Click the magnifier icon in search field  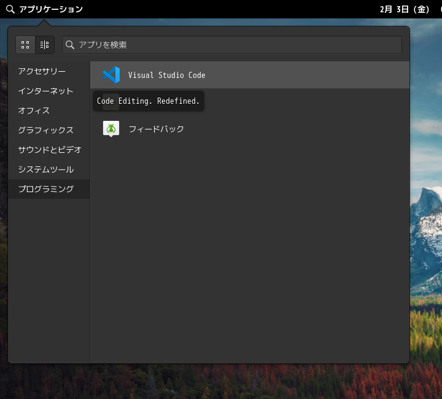[69, 45]
